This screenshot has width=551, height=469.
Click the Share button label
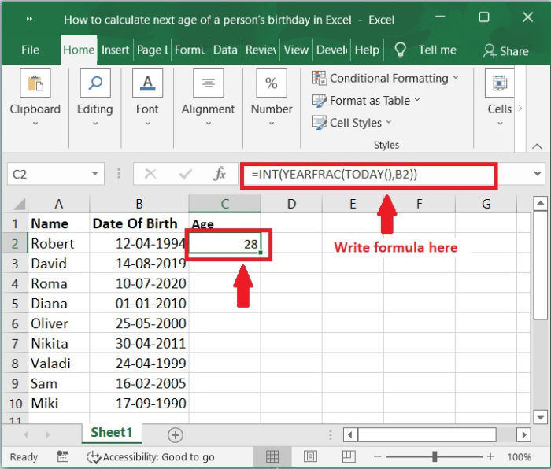[x=514, y=51]
